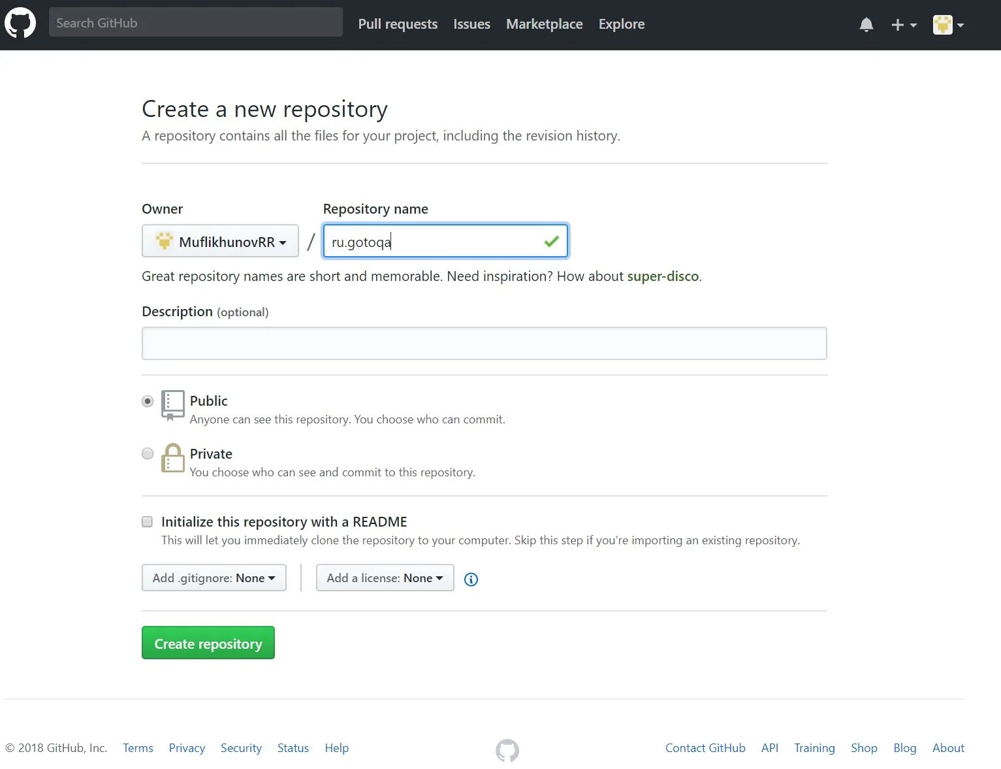Open the plus create-new menu
Image resolution: width=1001 pixels, height=769 pixels.
pyautogui.click(x=904, y=25)
